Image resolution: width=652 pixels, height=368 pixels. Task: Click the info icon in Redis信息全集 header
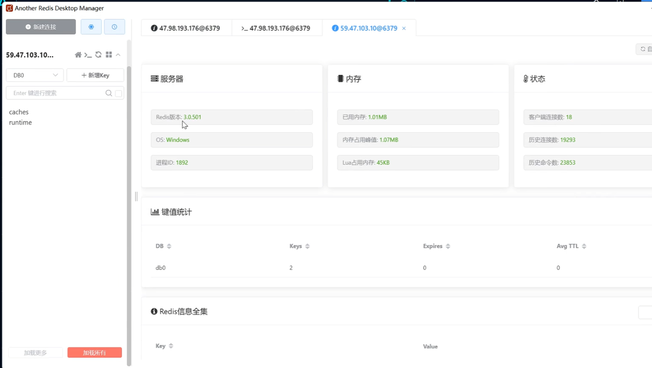154,311
